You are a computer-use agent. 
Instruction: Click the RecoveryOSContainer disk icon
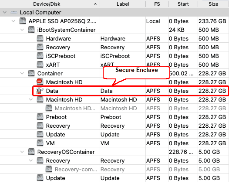tap(31, 152)
